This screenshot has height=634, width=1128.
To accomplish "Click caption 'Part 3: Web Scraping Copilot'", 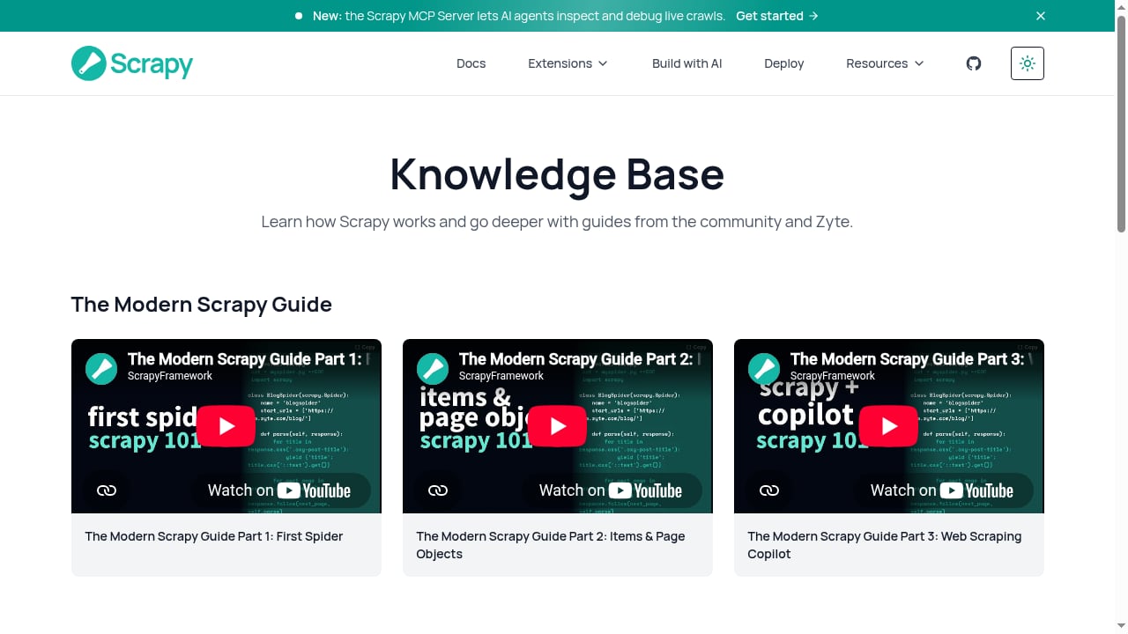I will tap(885, 545).
